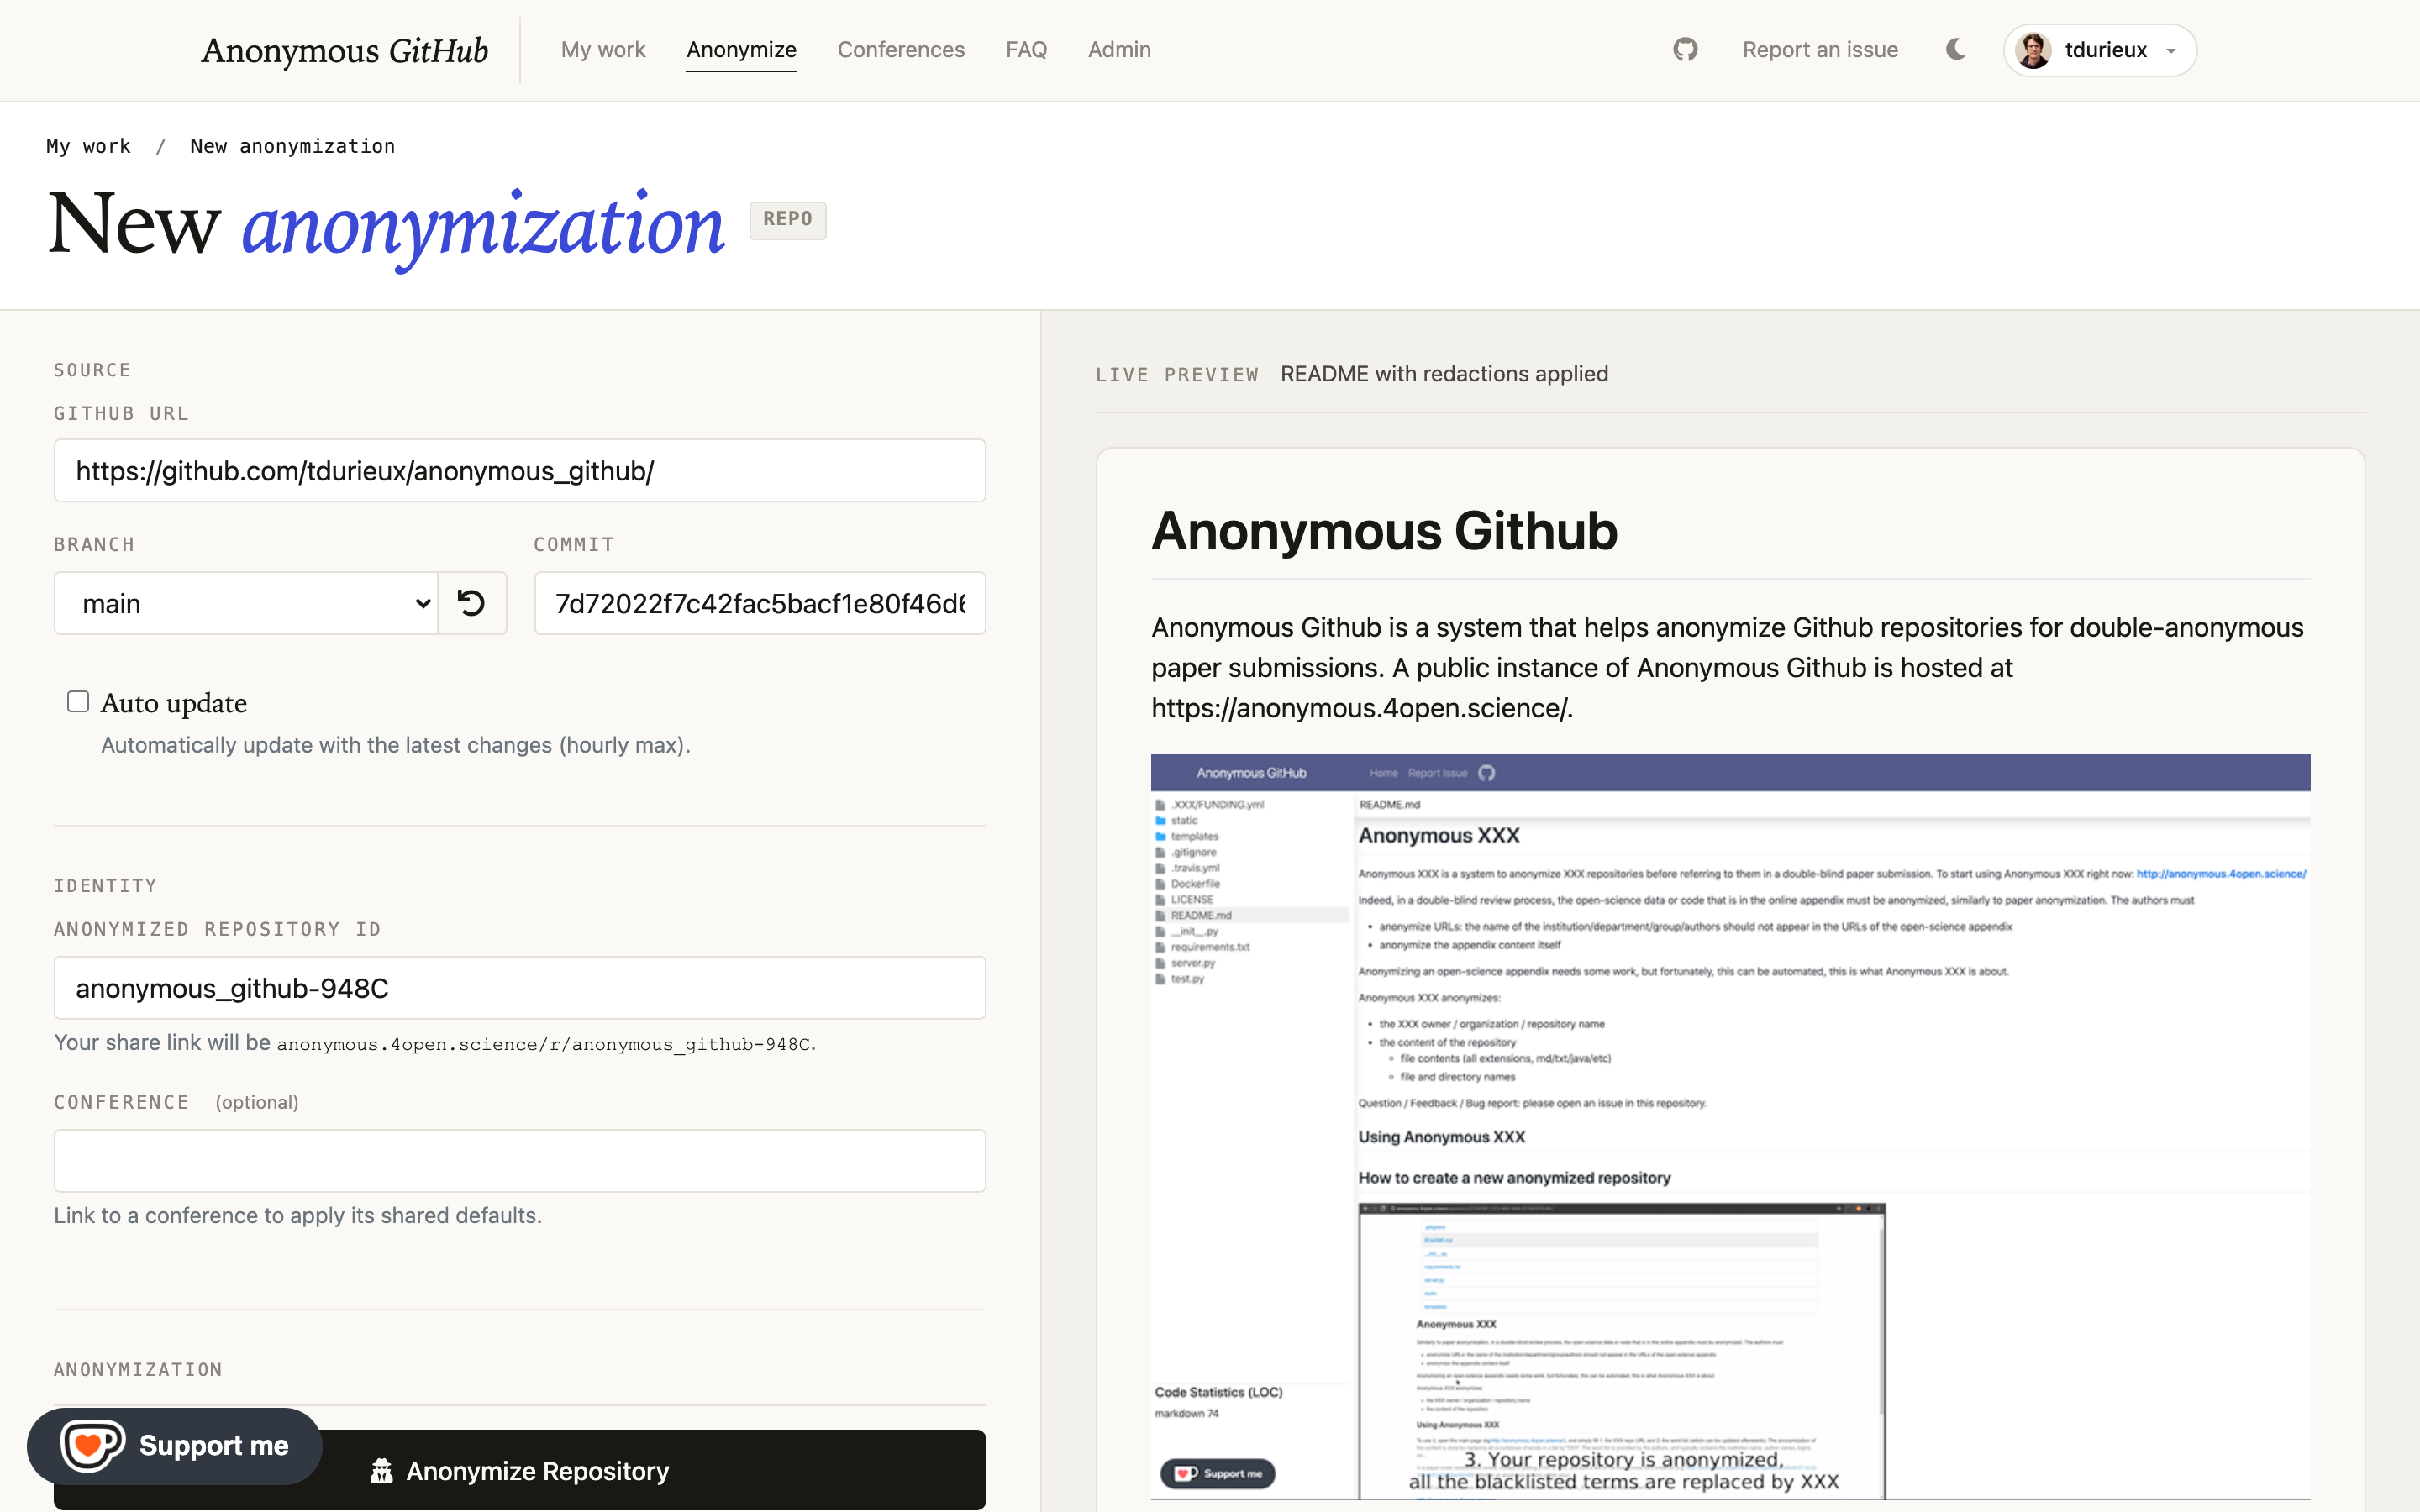Viewport: 2420px width, 1512px height.
Task: Go to the My work tab
Action: tap(603, 49)
